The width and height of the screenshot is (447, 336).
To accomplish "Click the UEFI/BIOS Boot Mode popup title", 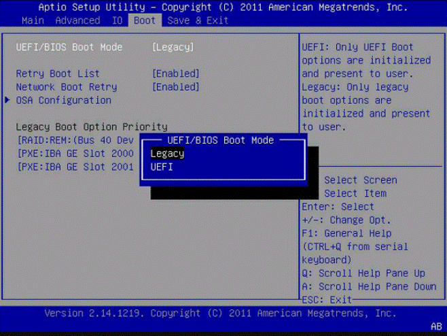I will 221,140.
